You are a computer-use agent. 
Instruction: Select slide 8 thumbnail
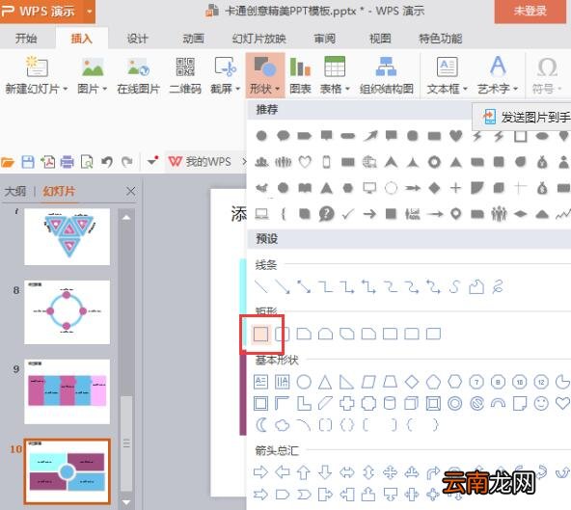pyautogui.click(x=67, y=312)
